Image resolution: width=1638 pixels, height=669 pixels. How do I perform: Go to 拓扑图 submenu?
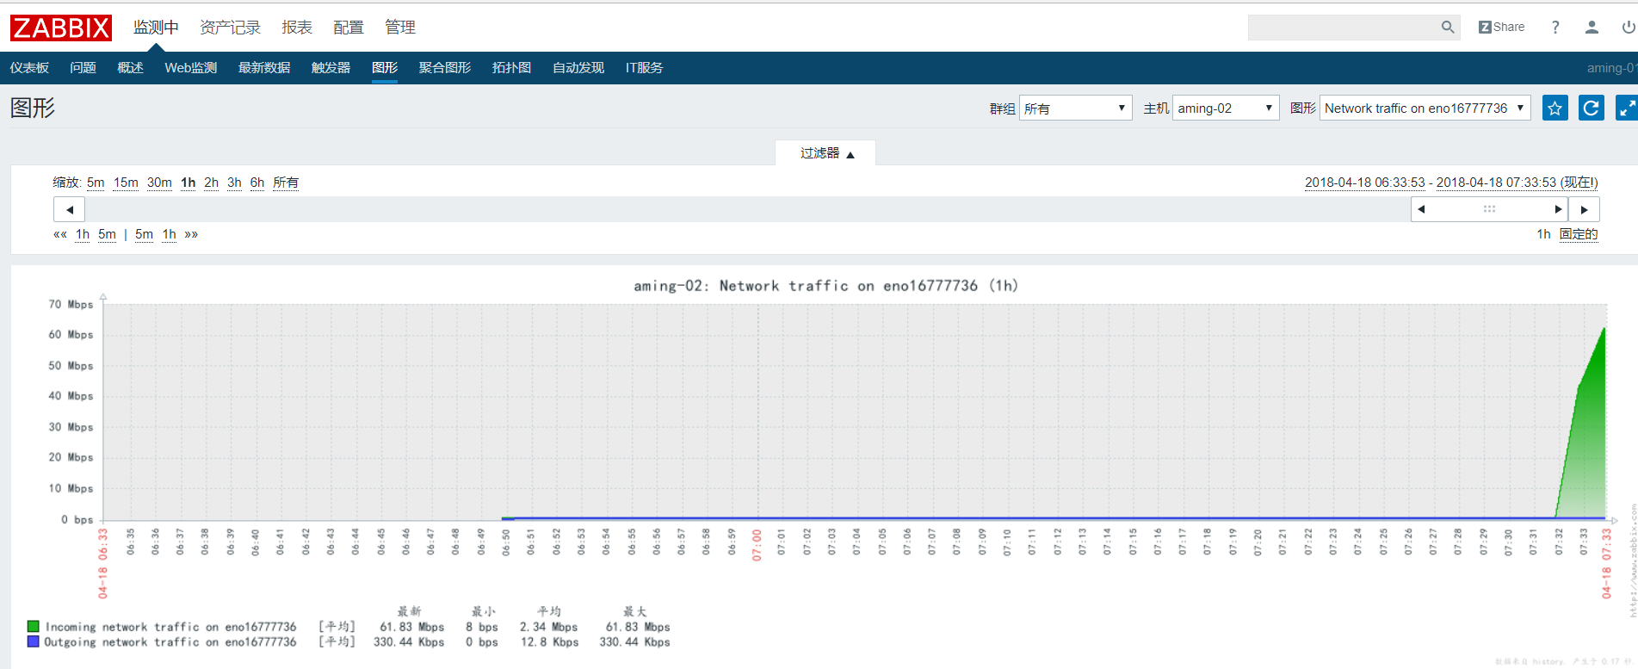pos(511,67)
